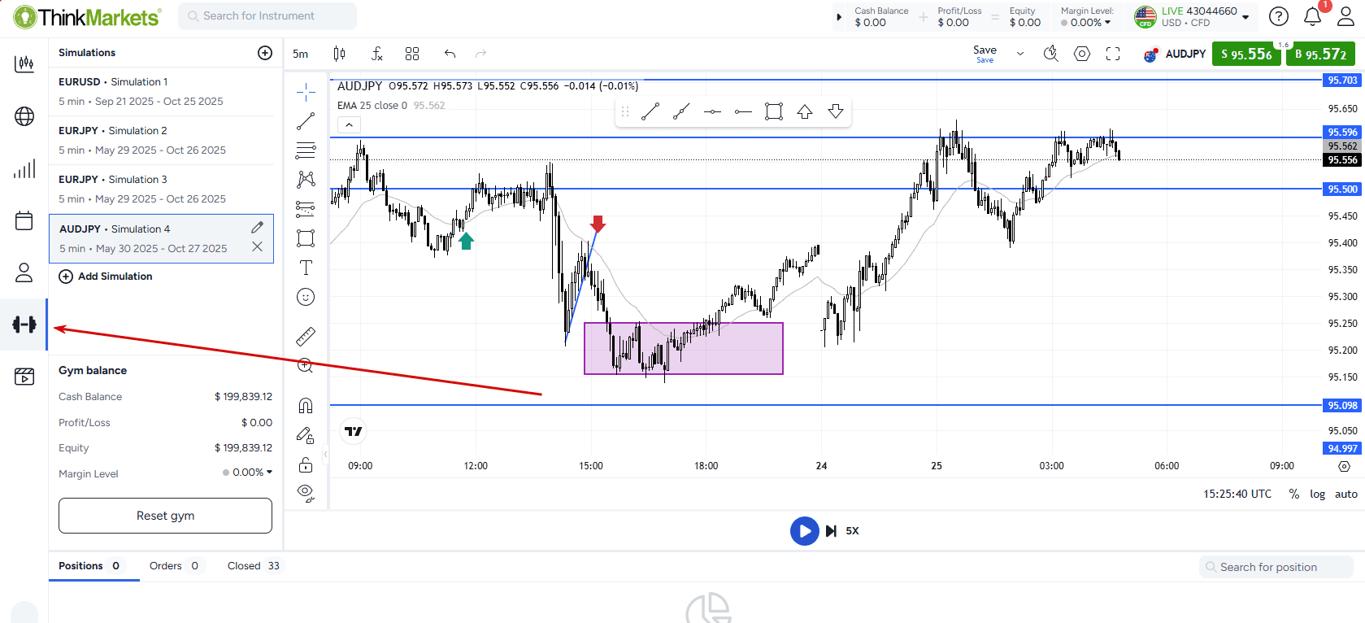This screenshot has height=623, width=1365.
Task: Edit AUDJPY Simulation 4 with pencil icon
Action: pyautogui.click(x=257, y=228)
